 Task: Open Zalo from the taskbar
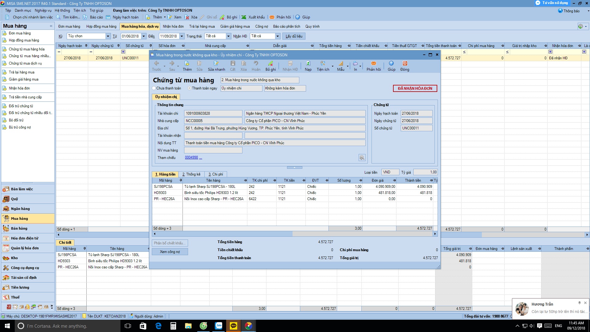[x=218, y=326]
